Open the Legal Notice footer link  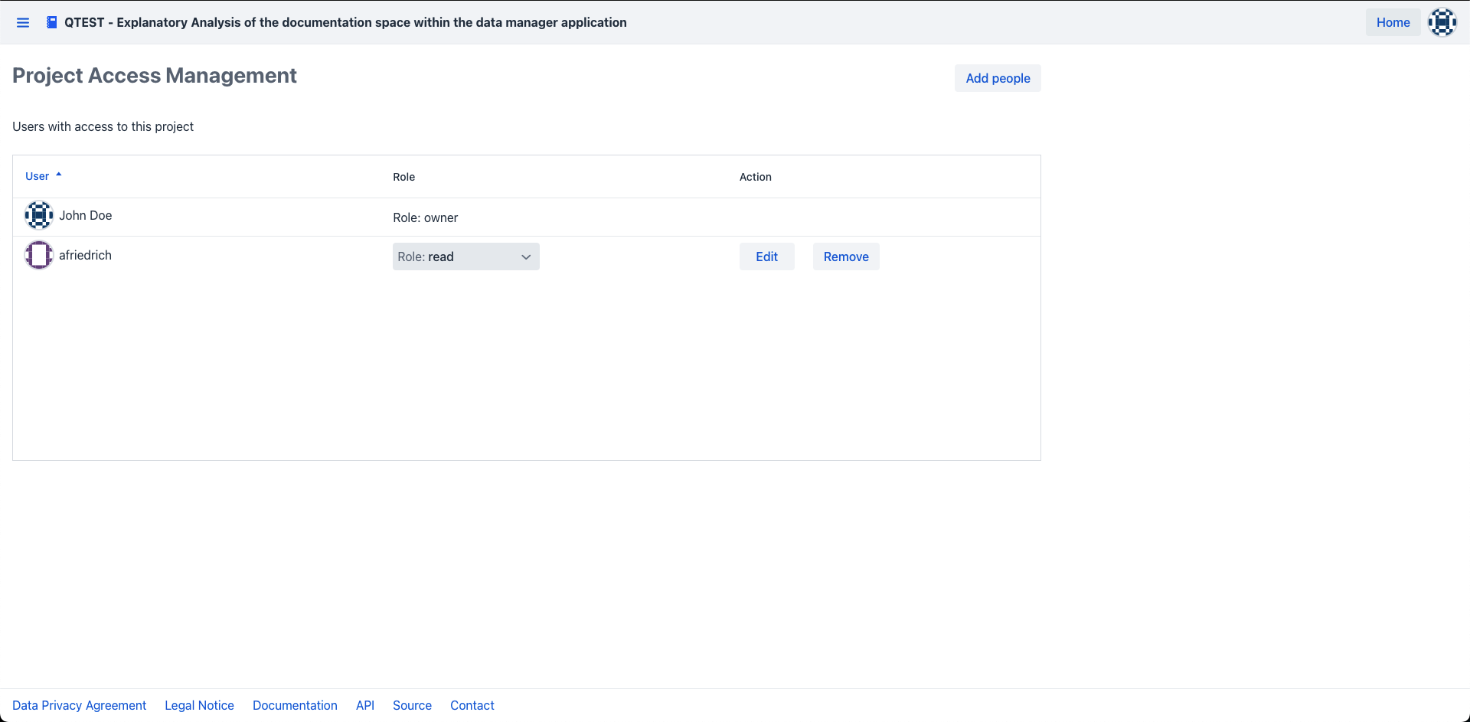[199, 705]
